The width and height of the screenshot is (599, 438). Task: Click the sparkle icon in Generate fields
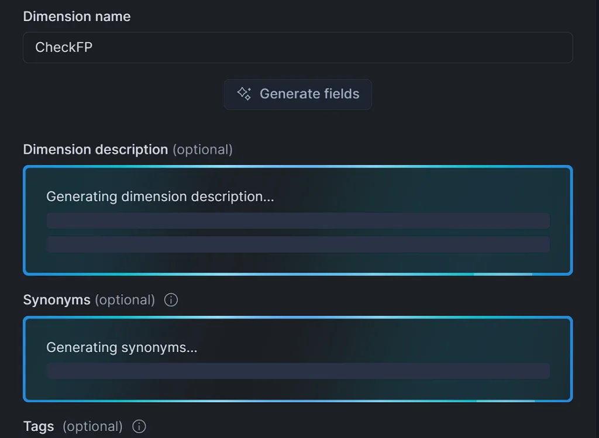(244, 94)
